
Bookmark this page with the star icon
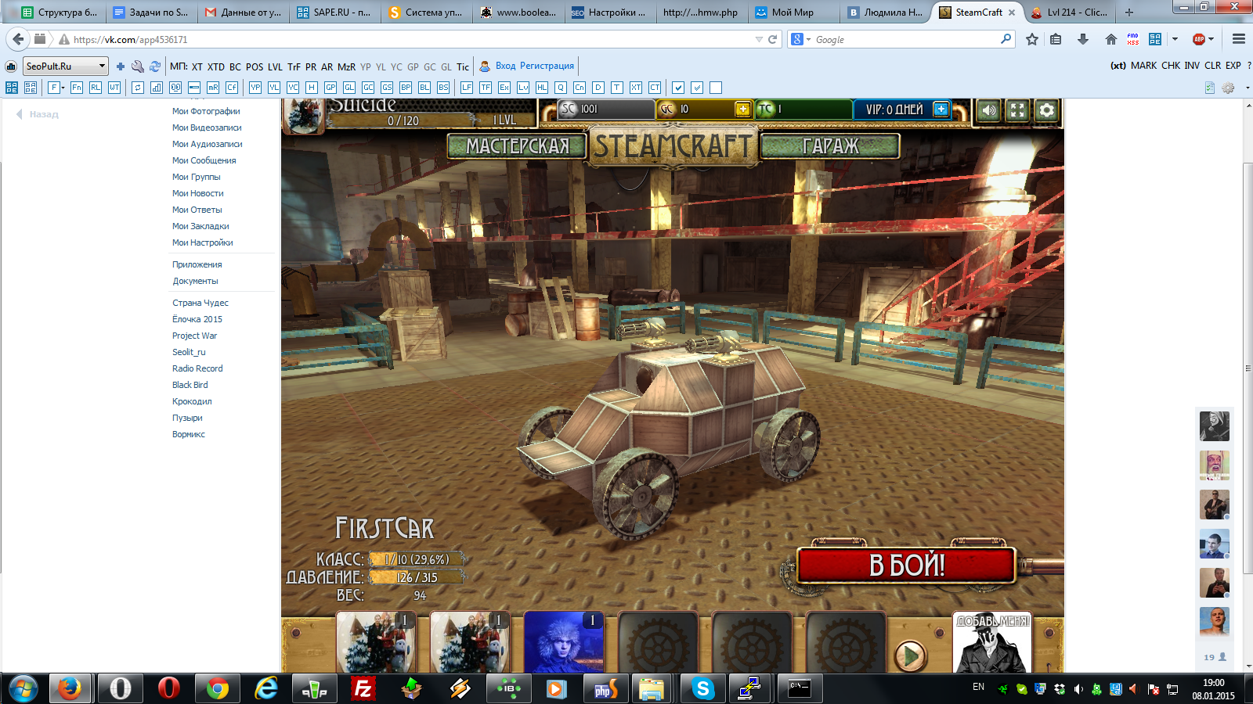click(1032, 39)
